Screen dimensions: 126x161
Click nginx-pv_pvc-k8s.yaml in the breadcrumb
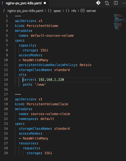coord(25,11)
